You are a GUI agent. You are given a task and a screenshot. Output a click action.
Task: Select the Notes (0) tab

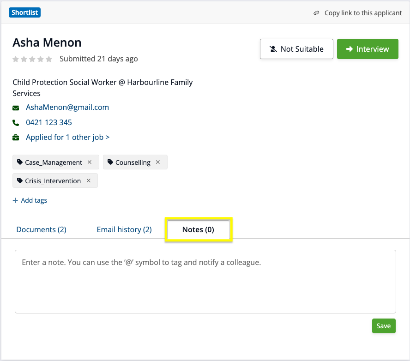point(198,229)
